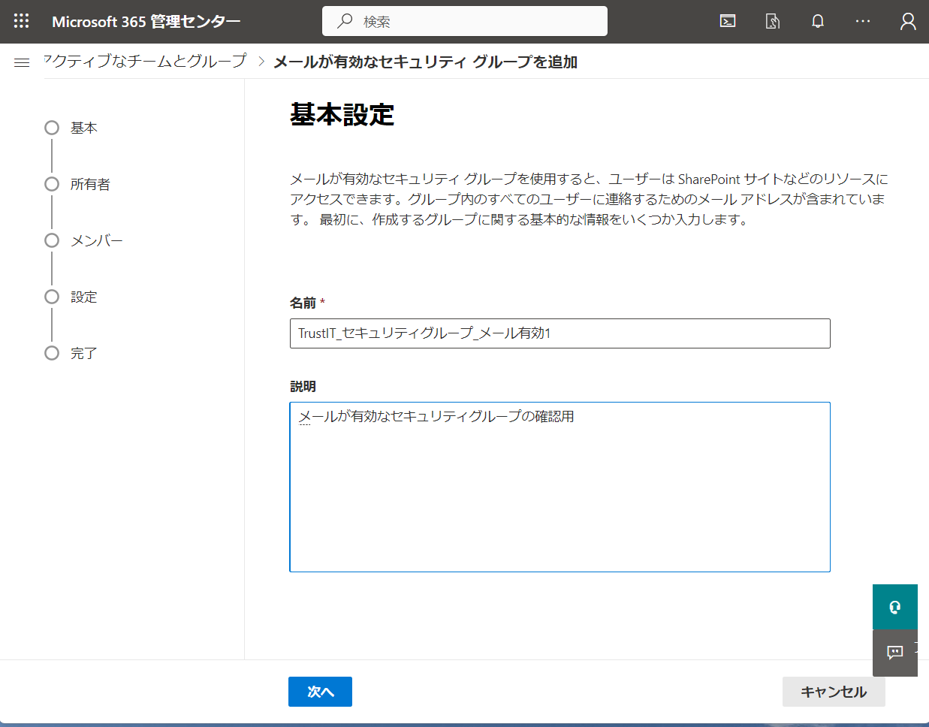Viewport: 929px width, 727px height.
Task: Open the notifications bell icon
Action: click(818, 21)
